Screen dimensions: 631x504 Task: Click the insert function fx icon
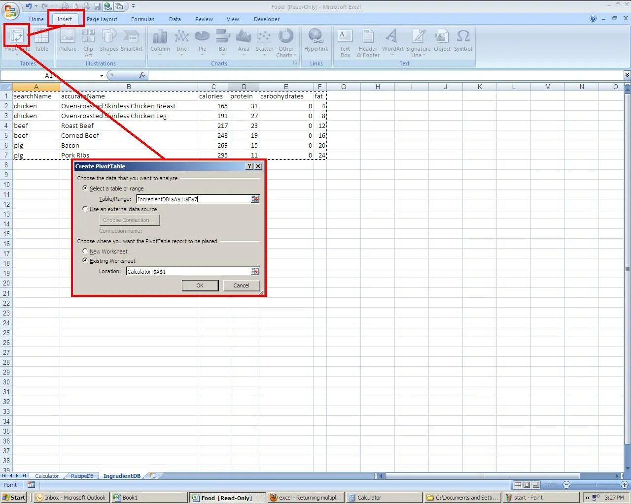[x=142, y=75]
